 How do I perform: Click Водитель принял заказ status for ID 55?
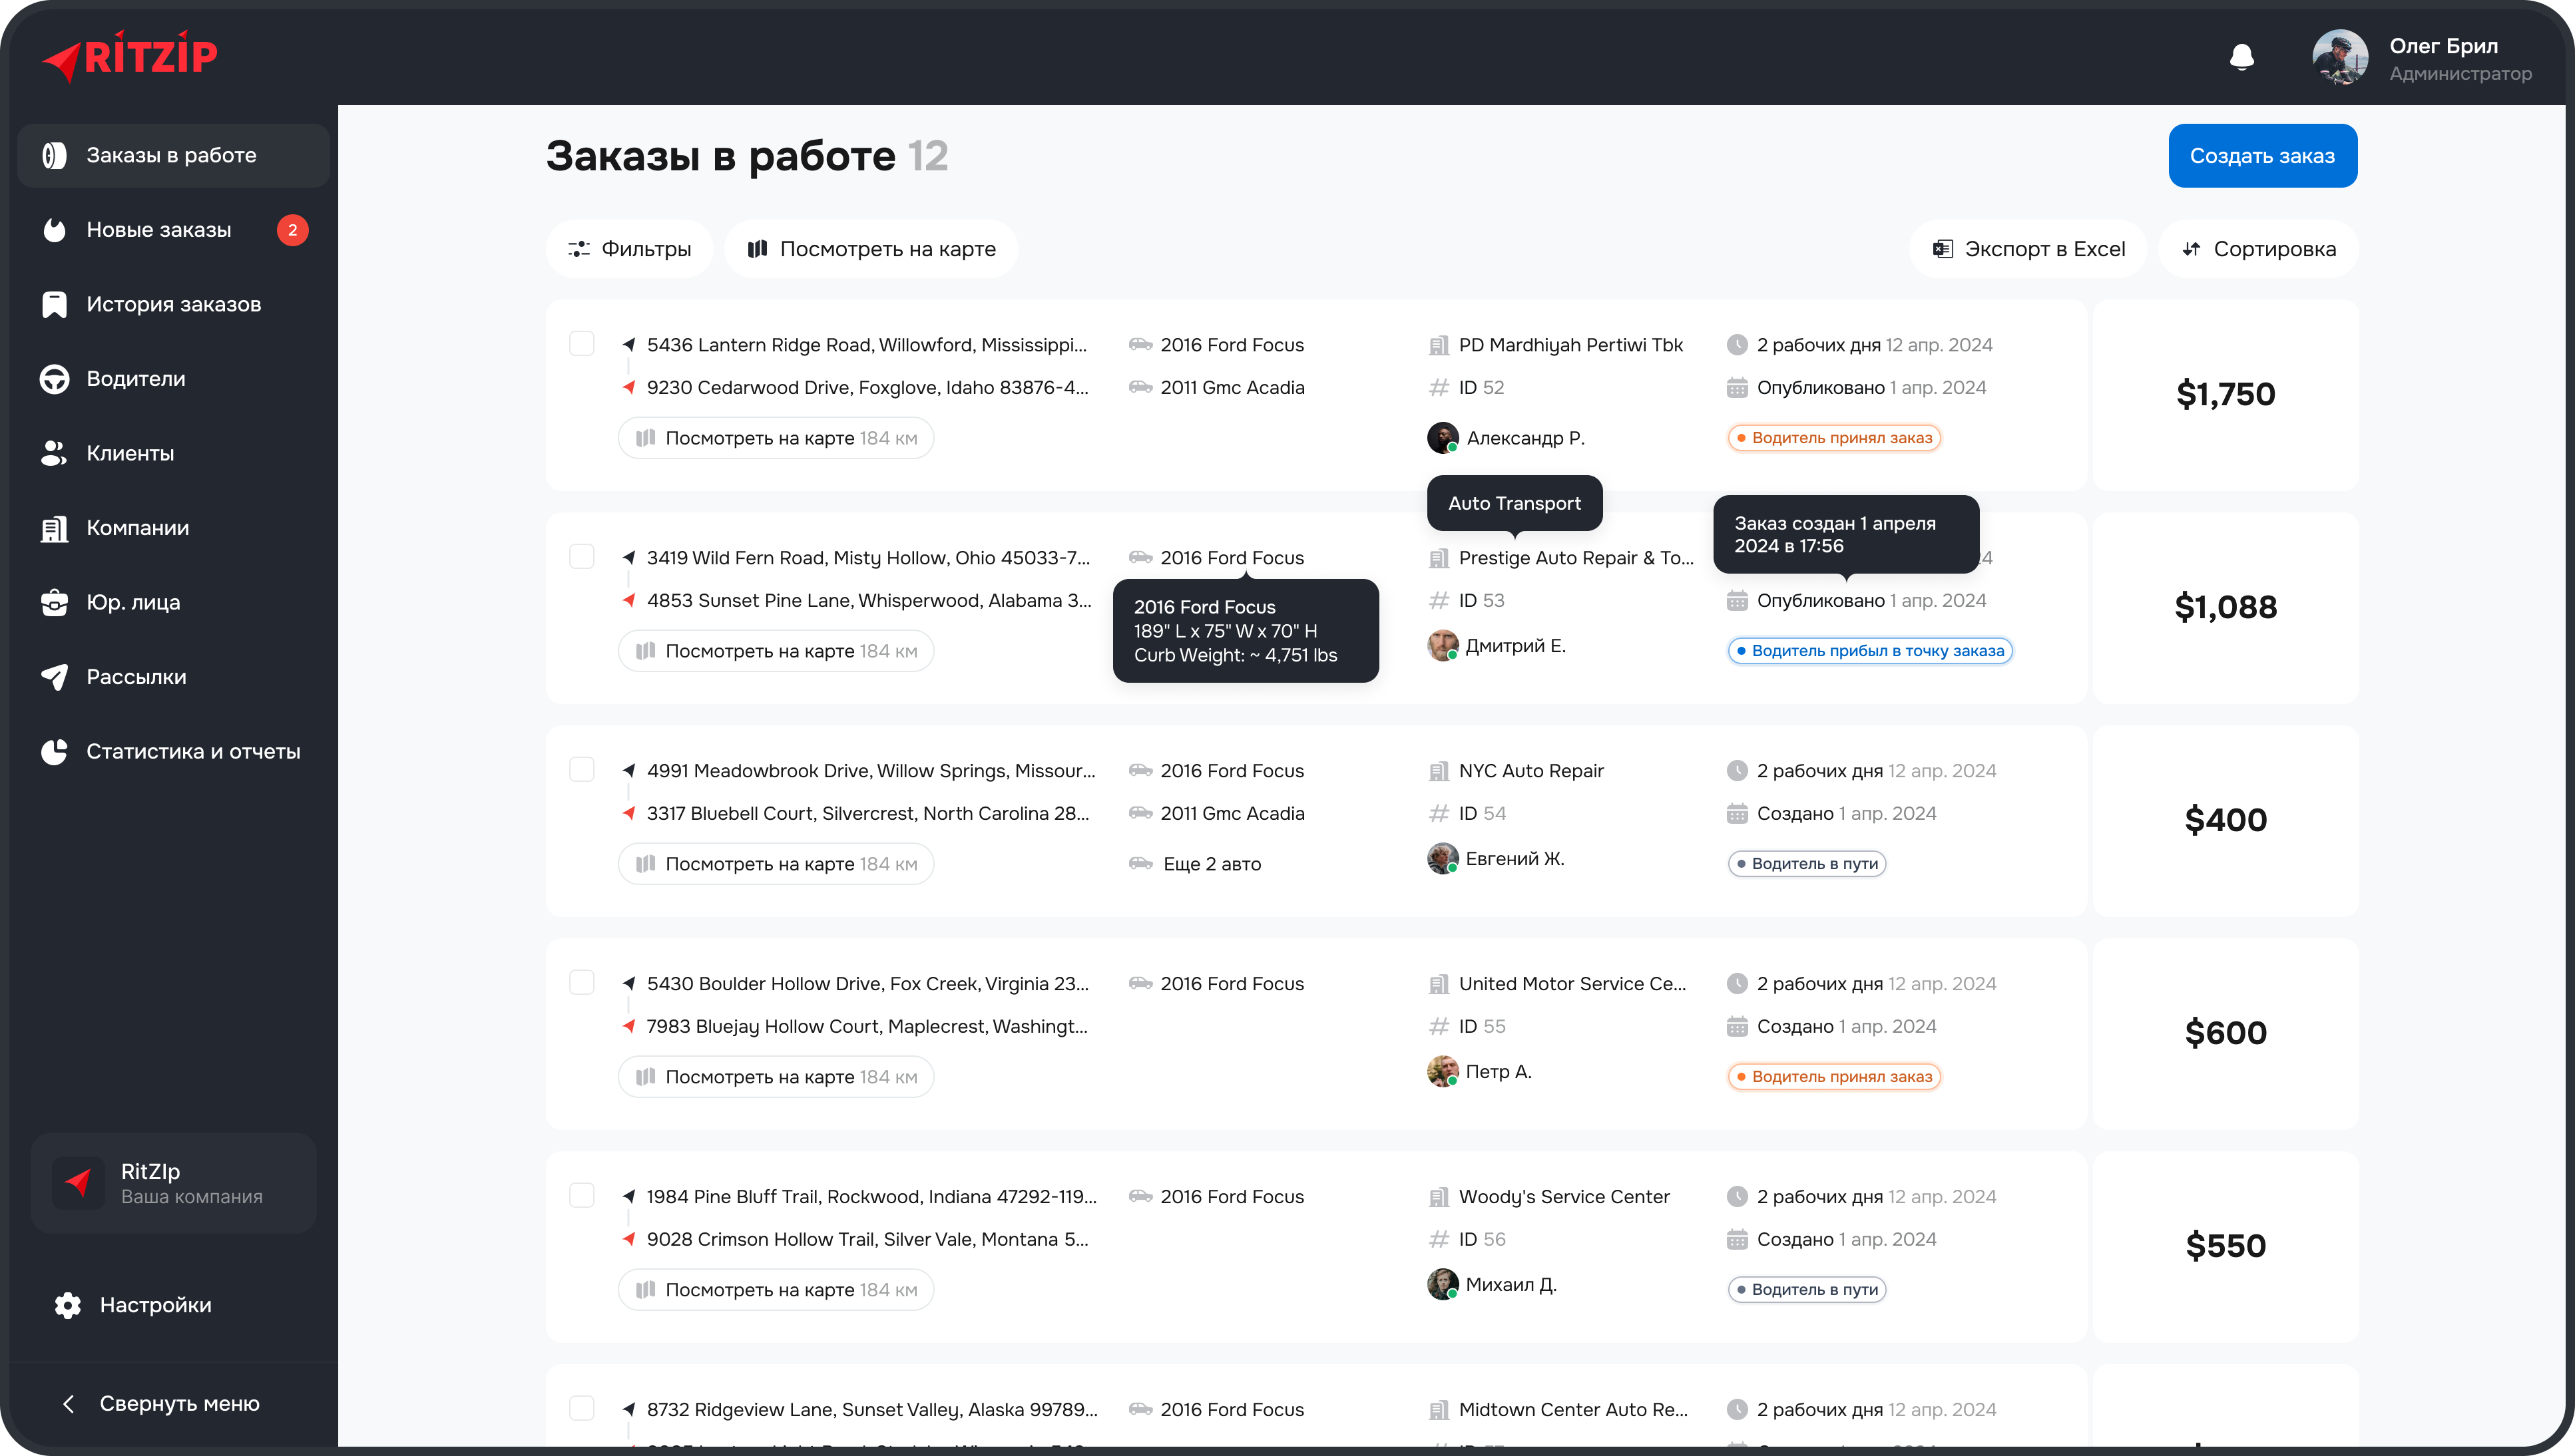point(1833,1077)
